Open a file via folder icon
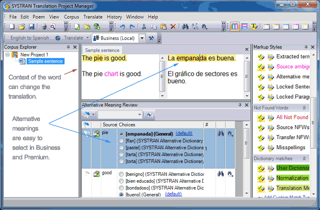 pos(22,27)
